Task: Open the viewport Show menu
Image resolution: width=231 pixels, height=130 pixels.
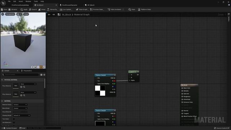Action: pyautogui.click(x=26, y=14)
